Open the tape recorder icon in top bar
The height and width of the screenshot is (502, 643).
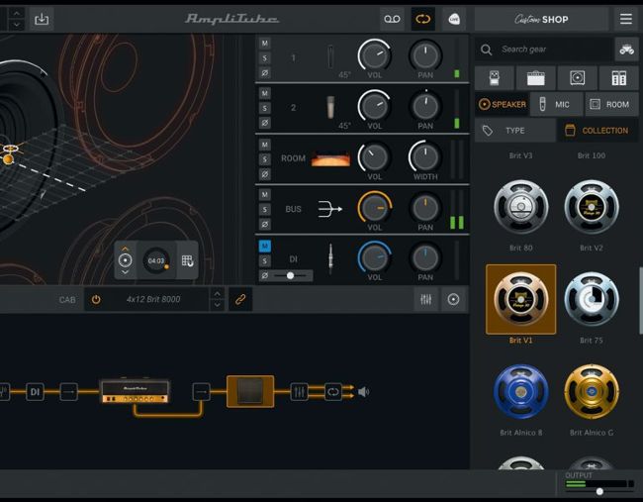point(392,19)
